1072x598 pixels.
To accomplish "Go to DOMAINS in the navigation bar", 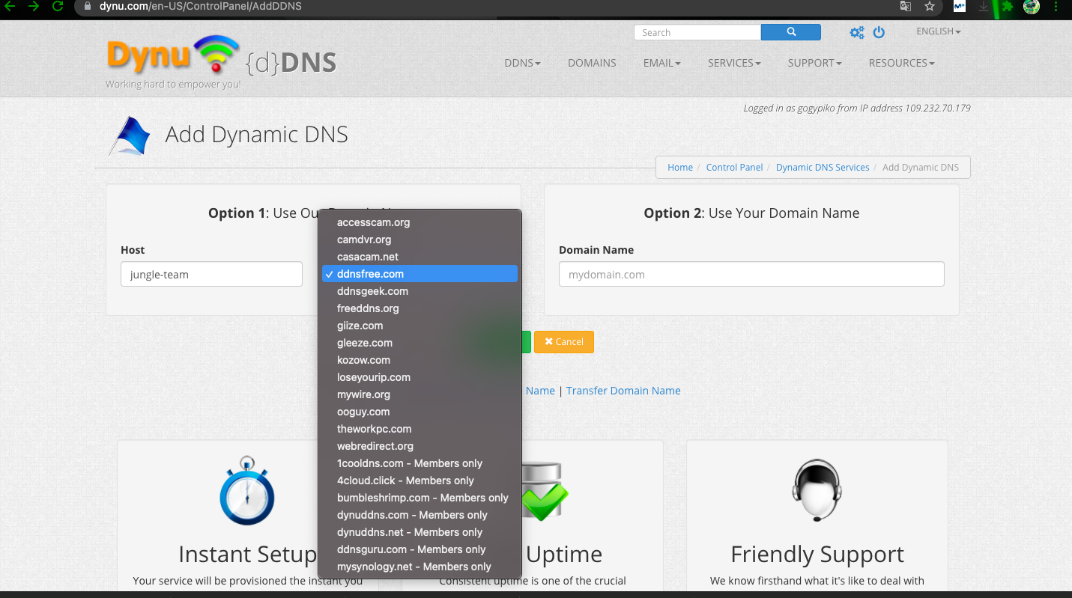I will click(x=591, y=63).
